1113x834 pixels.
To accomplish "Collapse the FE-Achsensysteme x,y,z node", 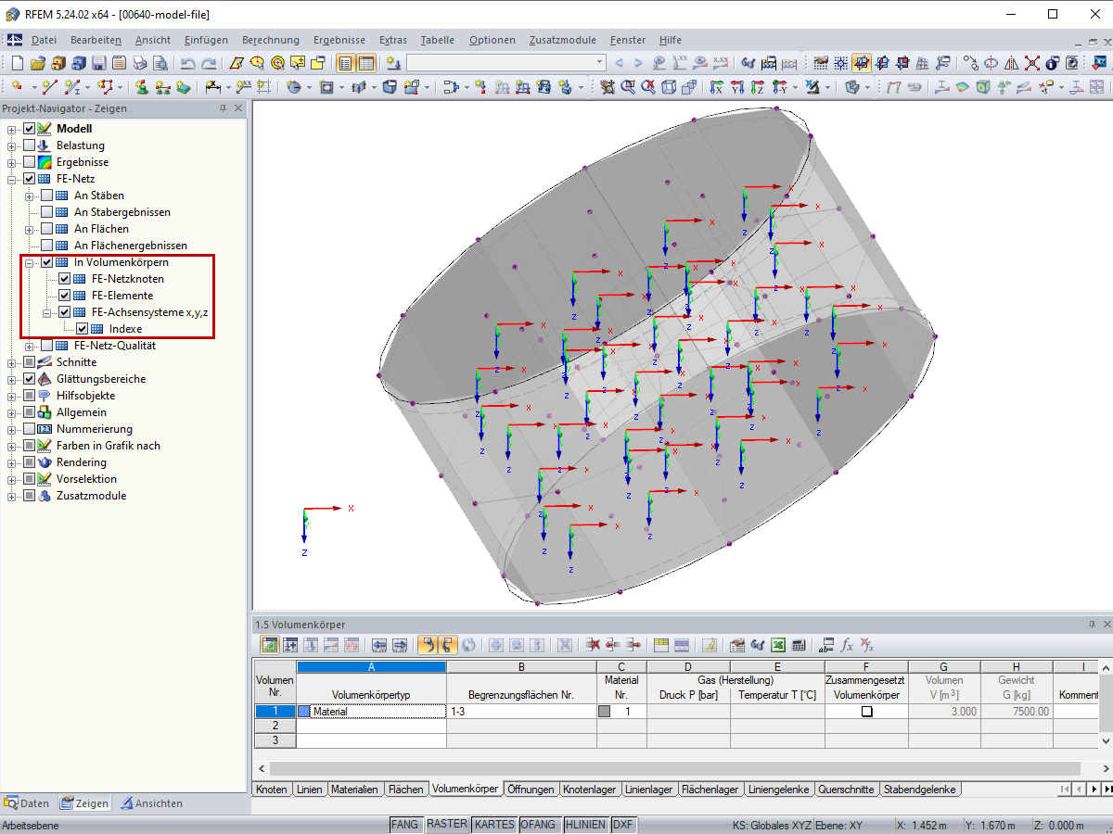I will [47, 312].
